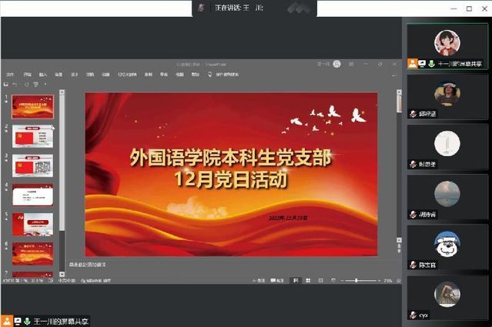This screenshot has width=492, height=327.
Task: Click the main slide scrollbar up arrow
Action: 399,93
